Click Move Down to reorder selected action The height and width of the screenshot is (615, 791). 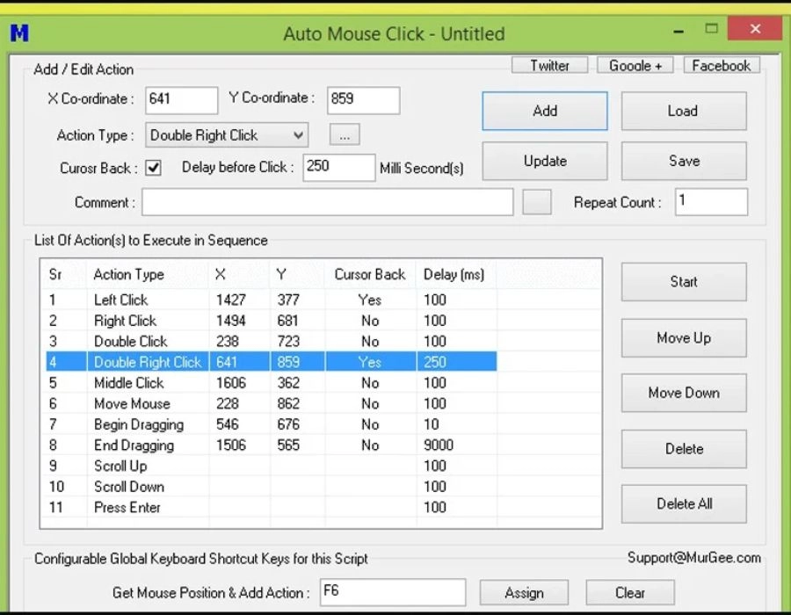684,393
